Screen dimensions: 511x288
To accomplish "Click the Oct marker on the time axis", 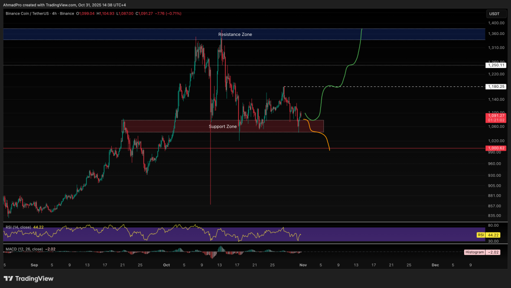I will [167, 265].
